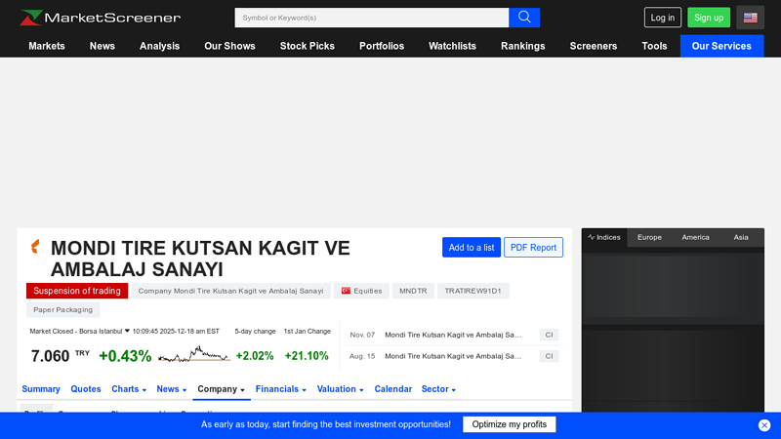Select the America tab in the market widget

[695, 237]
